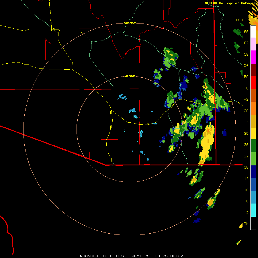Click the magenta legend swatch

coord(253,57)
